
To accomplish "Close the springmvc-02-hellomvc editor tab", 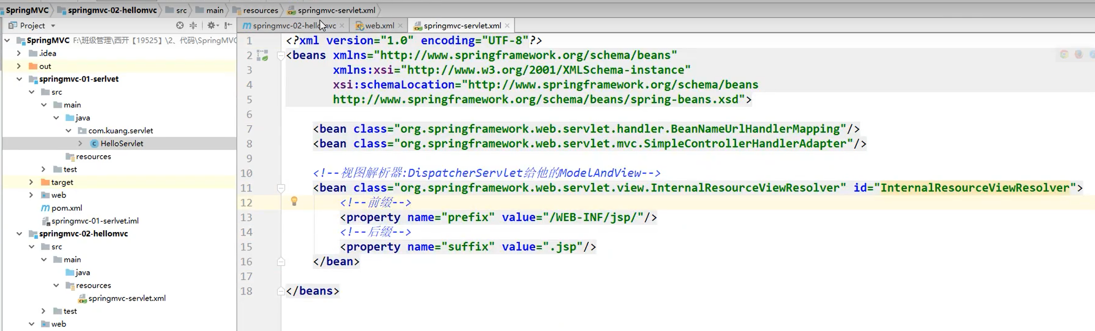I will coord(342,26).
